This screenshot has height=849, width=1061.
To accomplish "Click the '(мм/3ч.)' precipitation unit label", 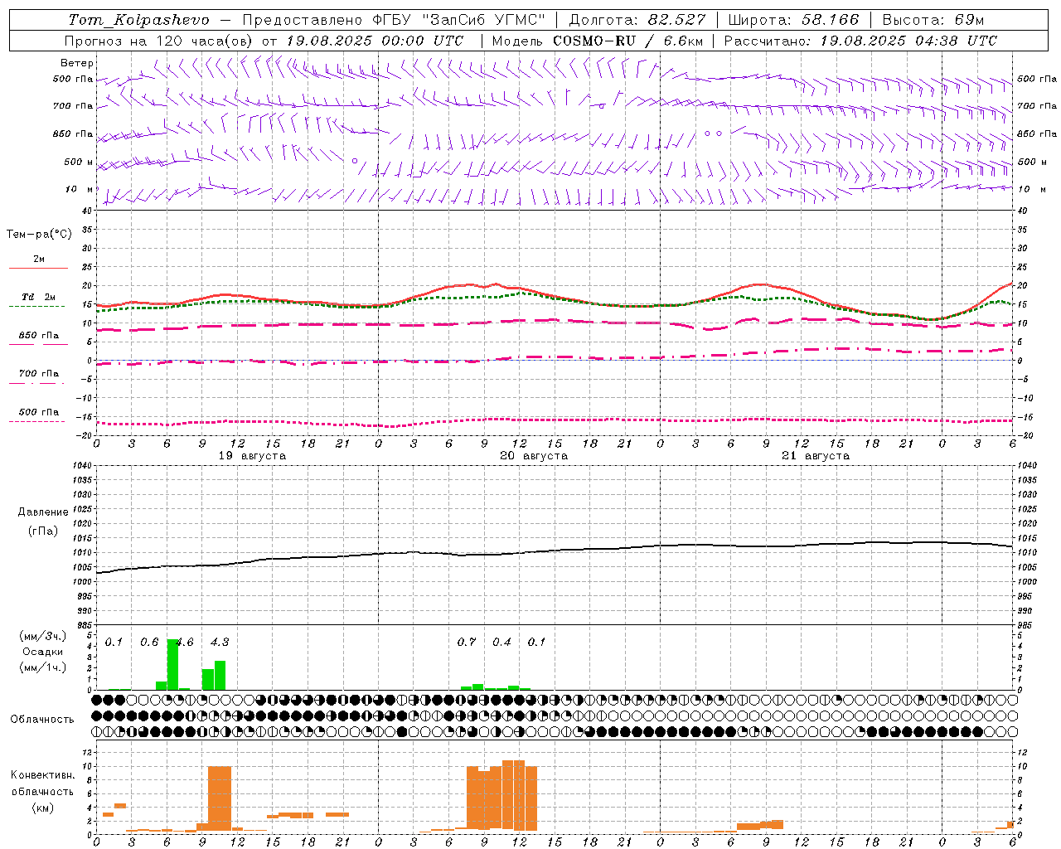I will (x=42, y=636).
